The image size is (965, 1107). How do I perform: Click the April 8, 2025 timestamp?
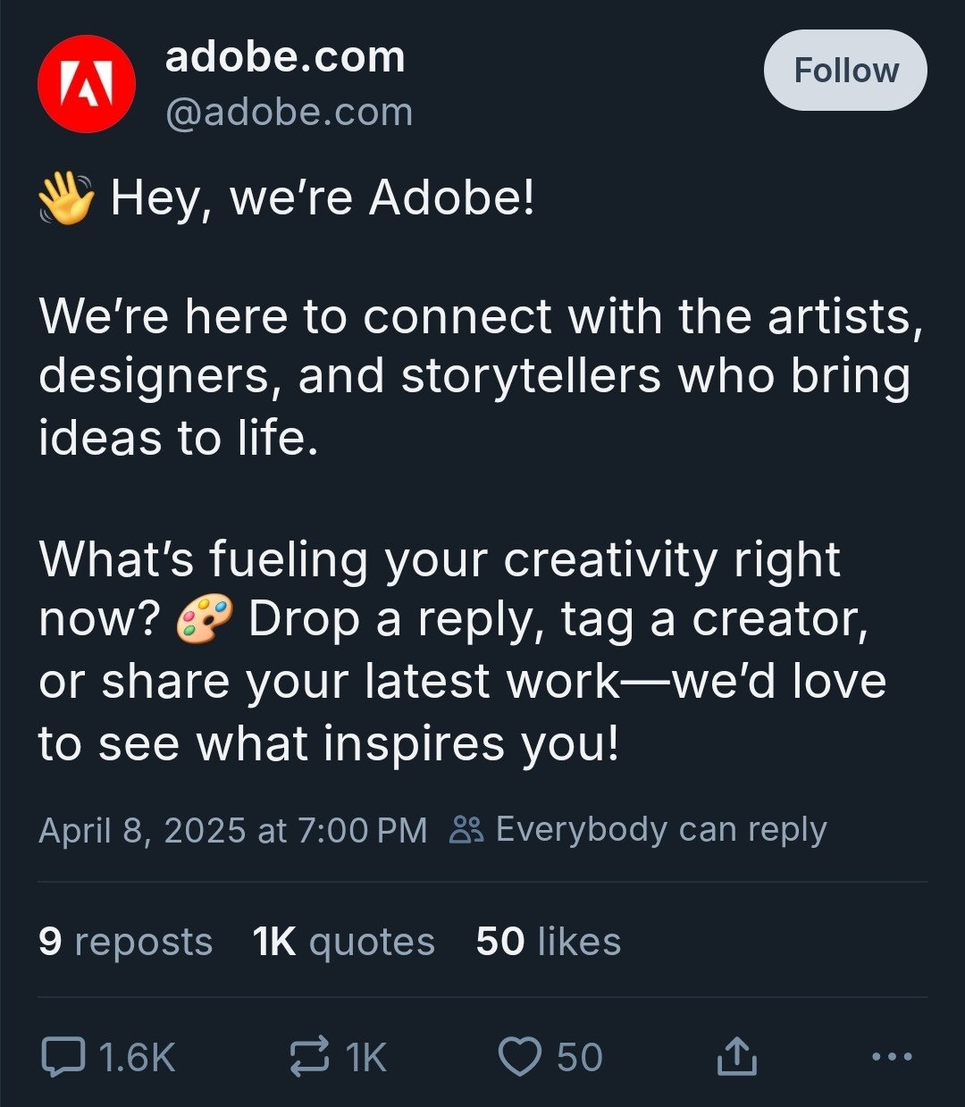pos(233,830)
